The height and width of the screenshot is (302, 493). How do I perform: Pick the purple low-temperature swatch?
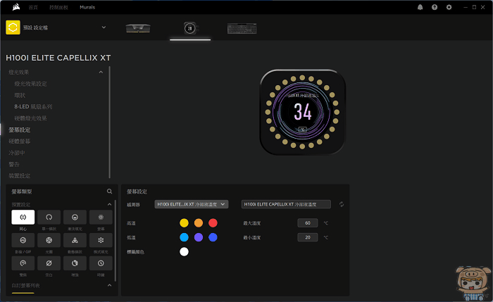(199, 237)
